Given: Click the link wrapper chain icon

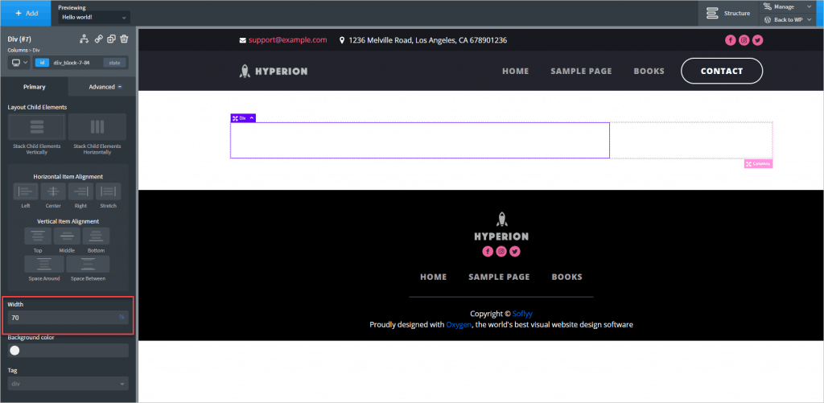Looking at the screenshot, I should pos(98,39).
